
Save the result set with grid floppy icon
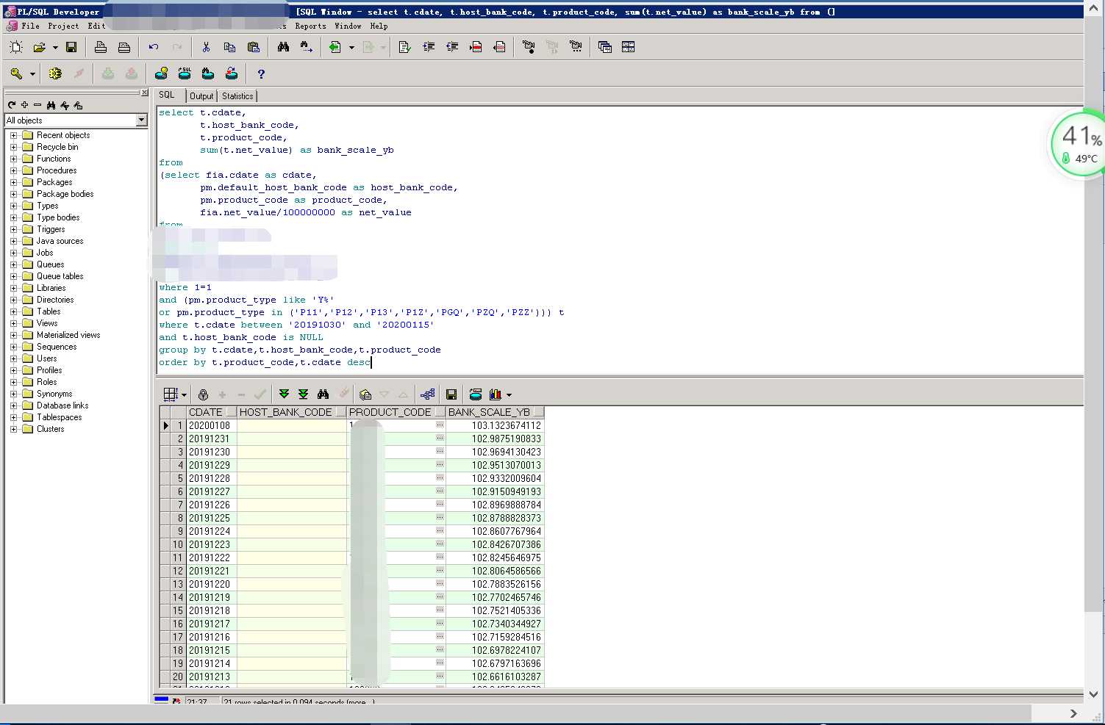tap(451, 394)
